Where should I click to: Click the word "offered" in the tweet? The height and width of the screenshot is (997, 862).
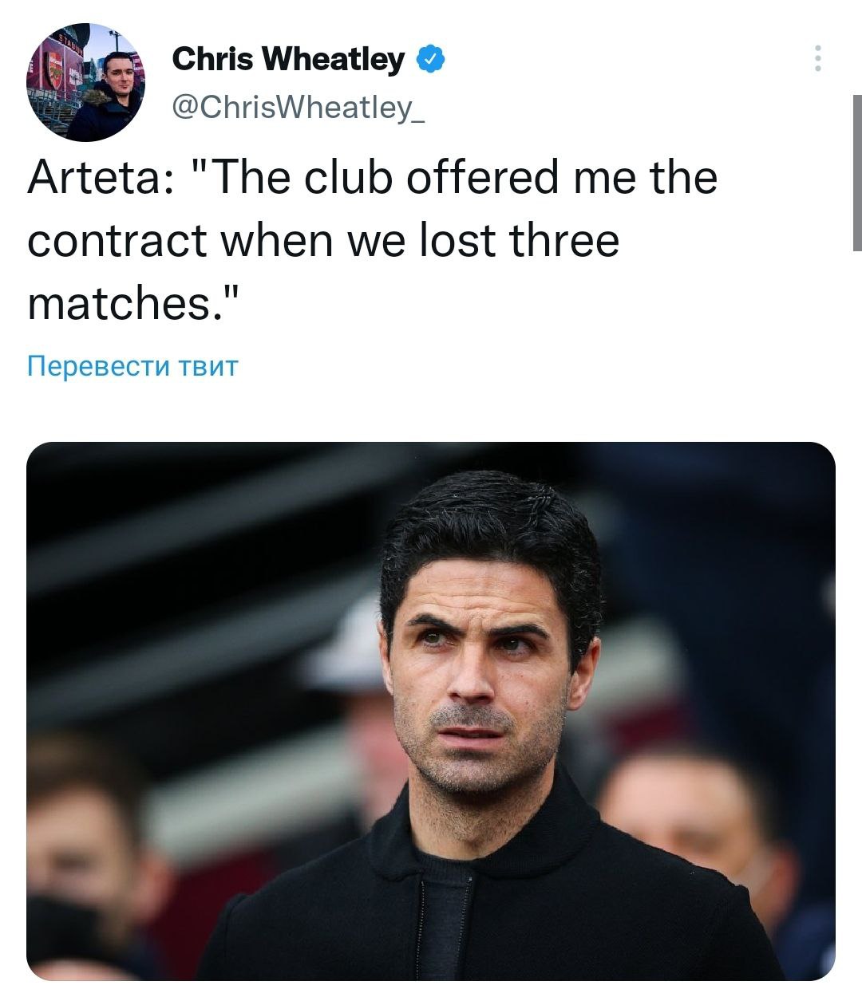point(482,177)
